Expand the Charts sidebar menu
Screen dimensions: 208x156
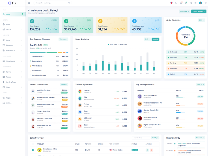(12, 29)
